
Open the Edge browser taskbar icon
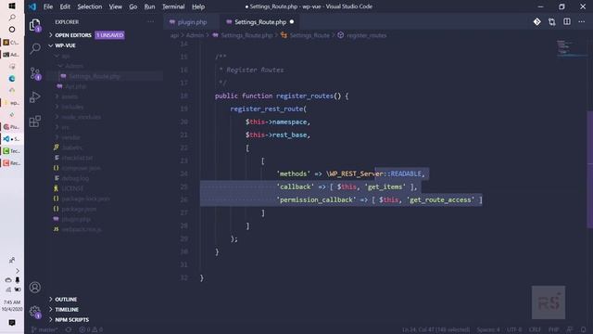[12, 78]
